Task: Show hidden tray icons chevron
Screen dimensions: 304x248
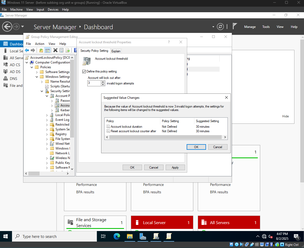Action: tap(258, 236)
